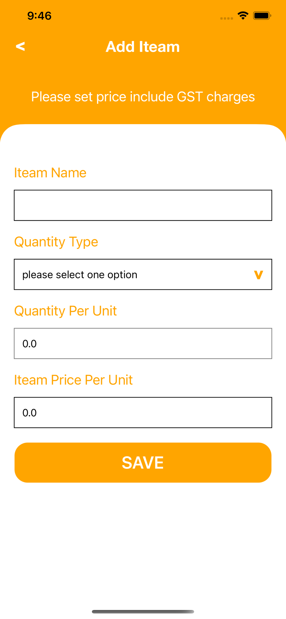Tap the home indicator bar
Screen dimensions: 286x619
click(143, 612)
